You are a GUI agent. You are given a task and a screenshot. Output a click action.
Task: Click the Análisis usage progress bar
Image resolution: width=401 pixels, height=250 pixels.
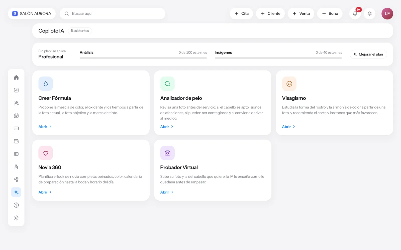pos(143,58)
